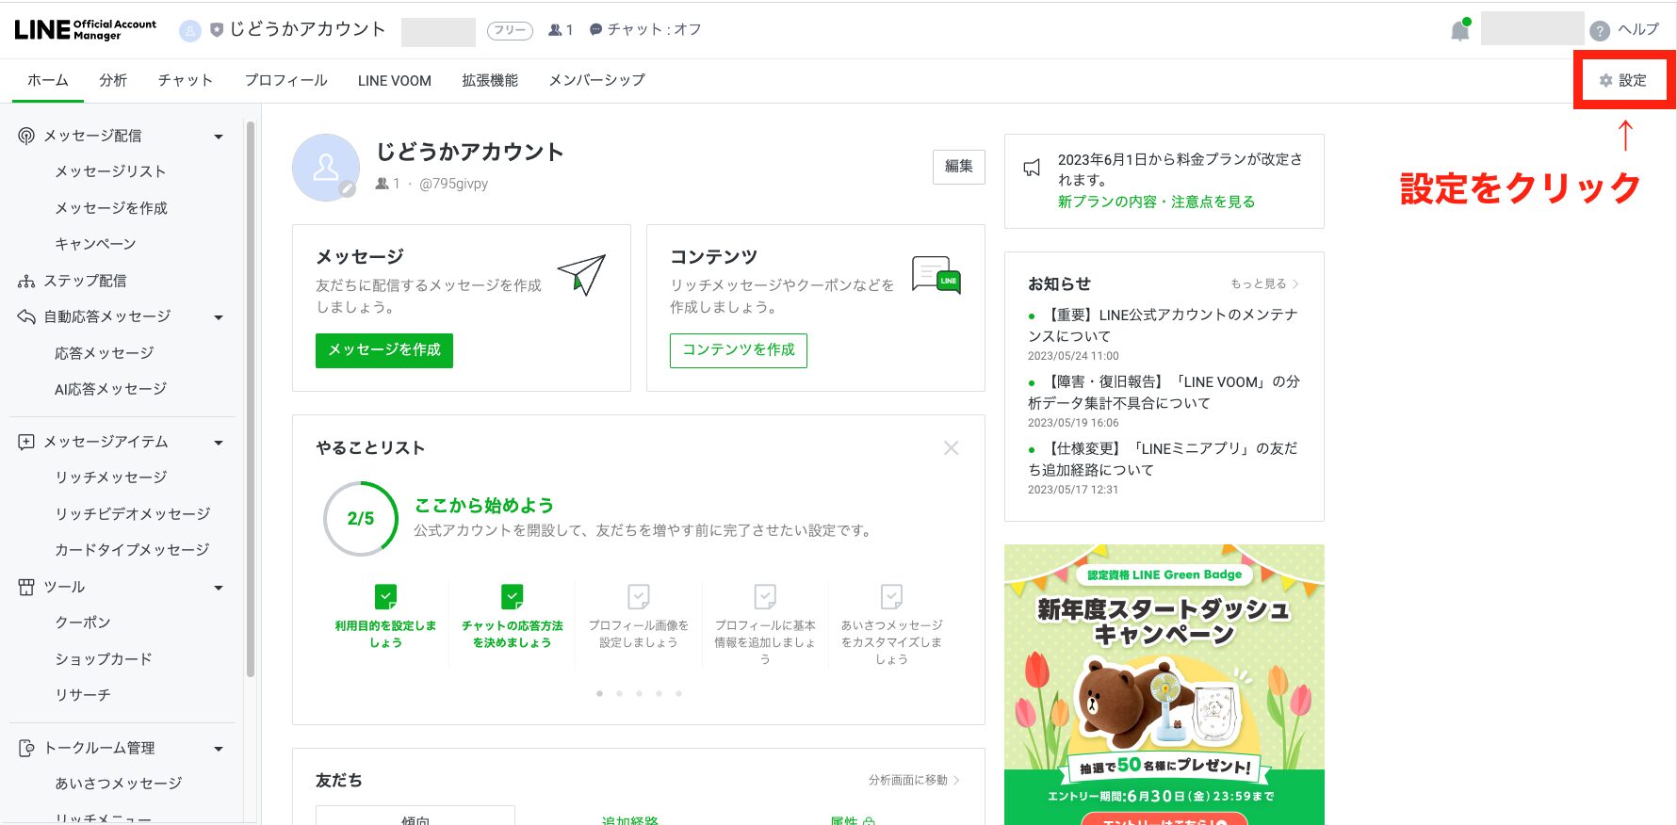Screen dimensions: 1677x825
Task: Open the 拡張機能 tab
Action: pos(490,80)
